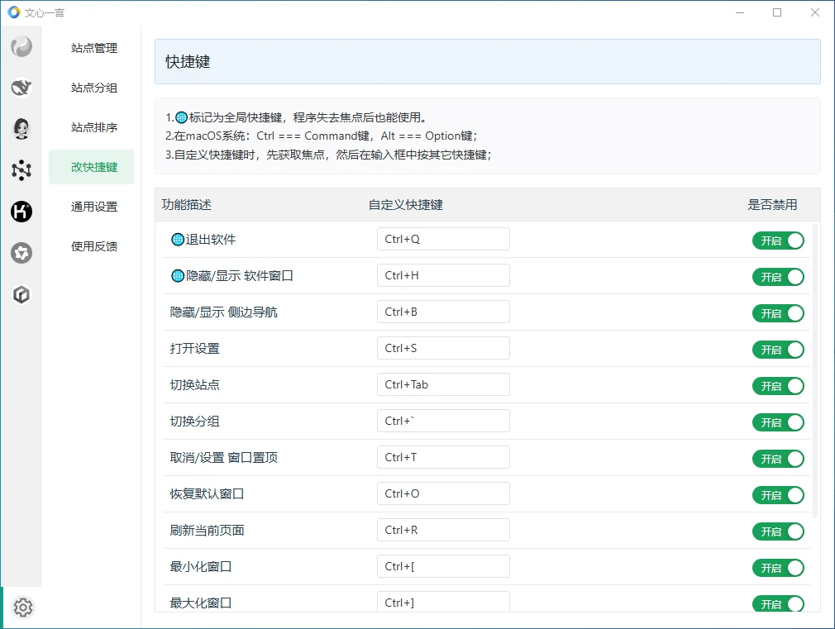Viewport: 835px width, 629px height.
Task: Go to the 通用设置 menu item
Action: [94, 207]
